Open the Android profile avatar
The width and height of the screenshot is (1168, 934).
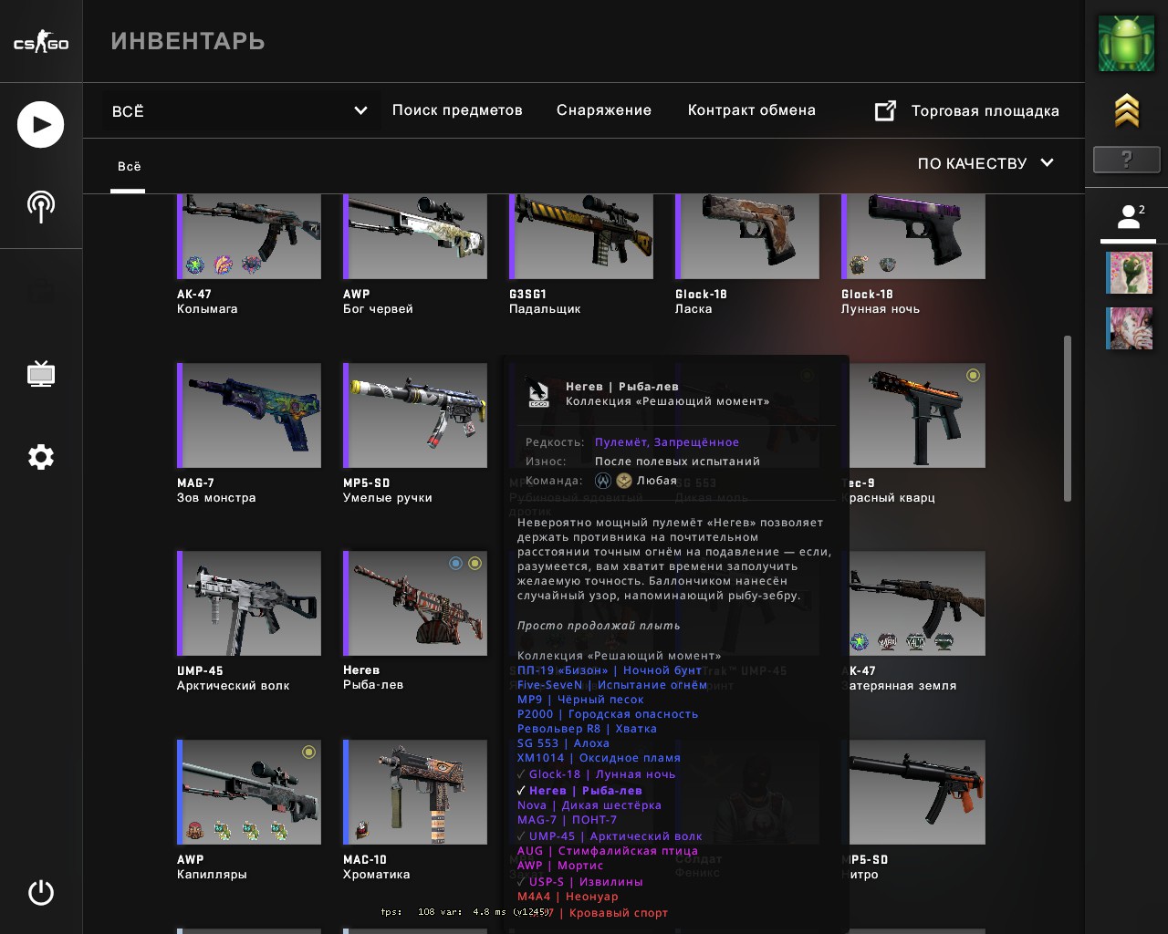(x=1126, y=43)
